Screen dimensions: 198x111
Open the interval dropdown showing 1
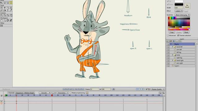pyautogui.click(x=54, y=93)
